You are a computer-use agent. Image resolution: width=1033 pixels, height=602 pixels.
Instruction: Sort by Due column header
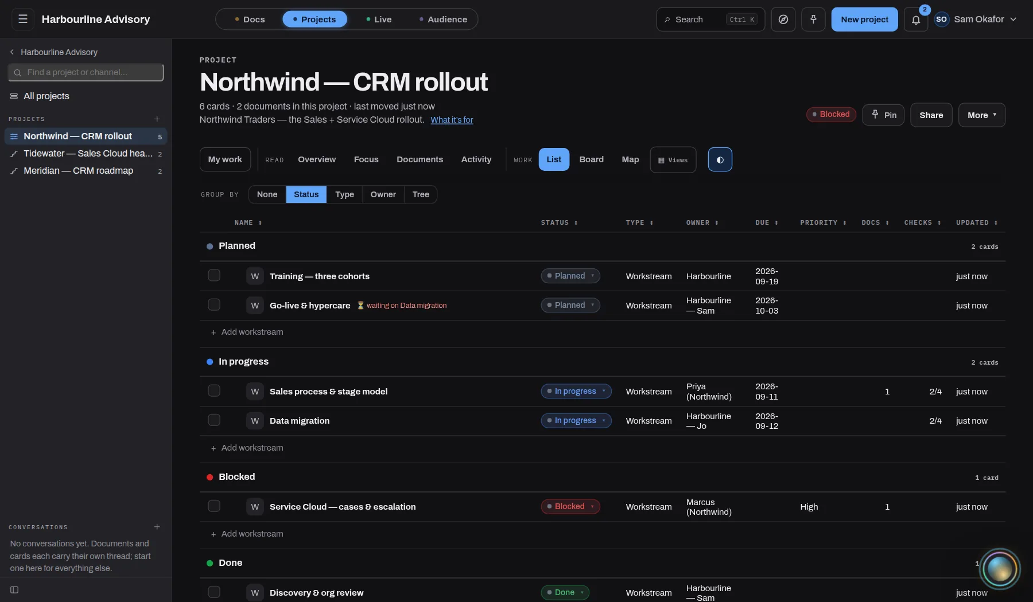click(767, 222)
